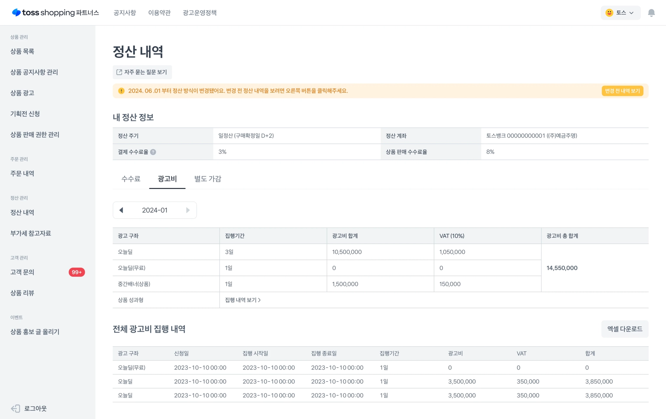Viewport: 666px width, 419px height.
Task: Click the payment fee rate help icon
Action: [x=153, y=152]
